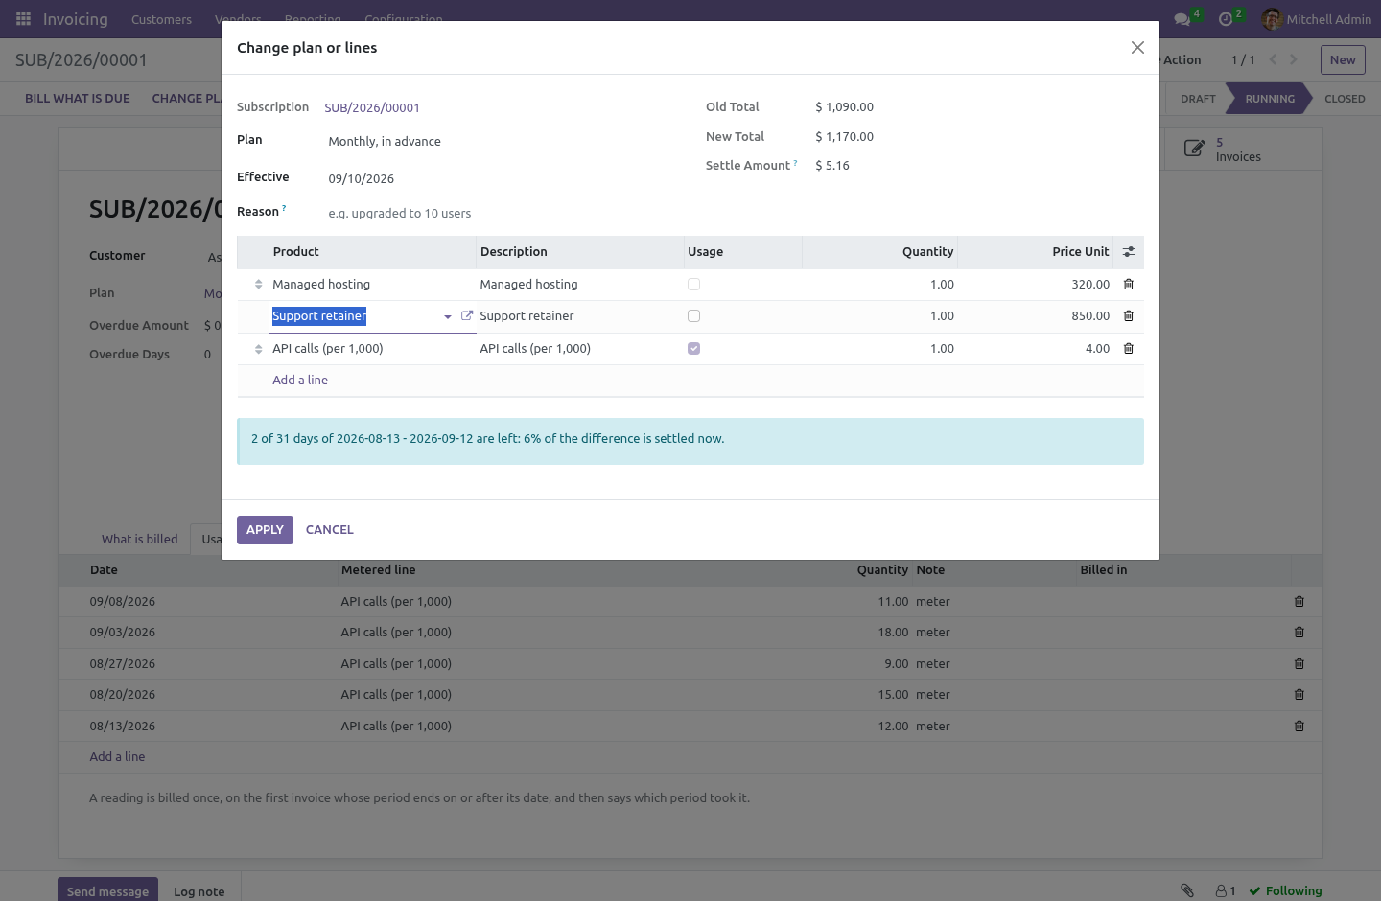Open the apps grid menu icon
The image size is (1381, 901).
tap(23, 19)
